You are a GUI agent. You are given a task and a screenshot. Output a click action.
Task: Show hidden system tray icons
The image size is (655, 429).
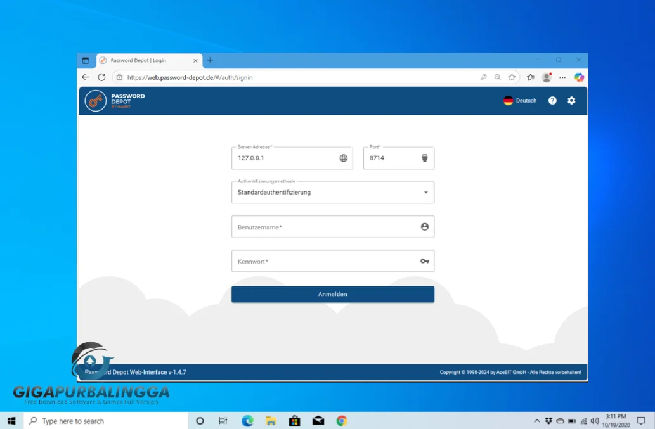537,421
